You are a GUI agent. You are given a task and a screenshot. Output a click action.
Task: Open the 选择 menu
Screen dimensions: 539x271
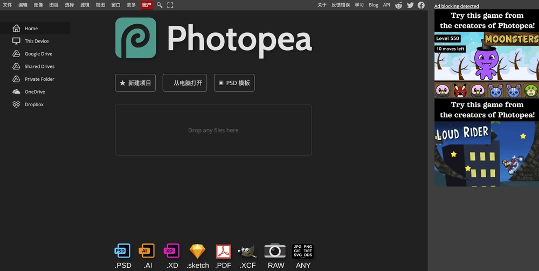70,5
